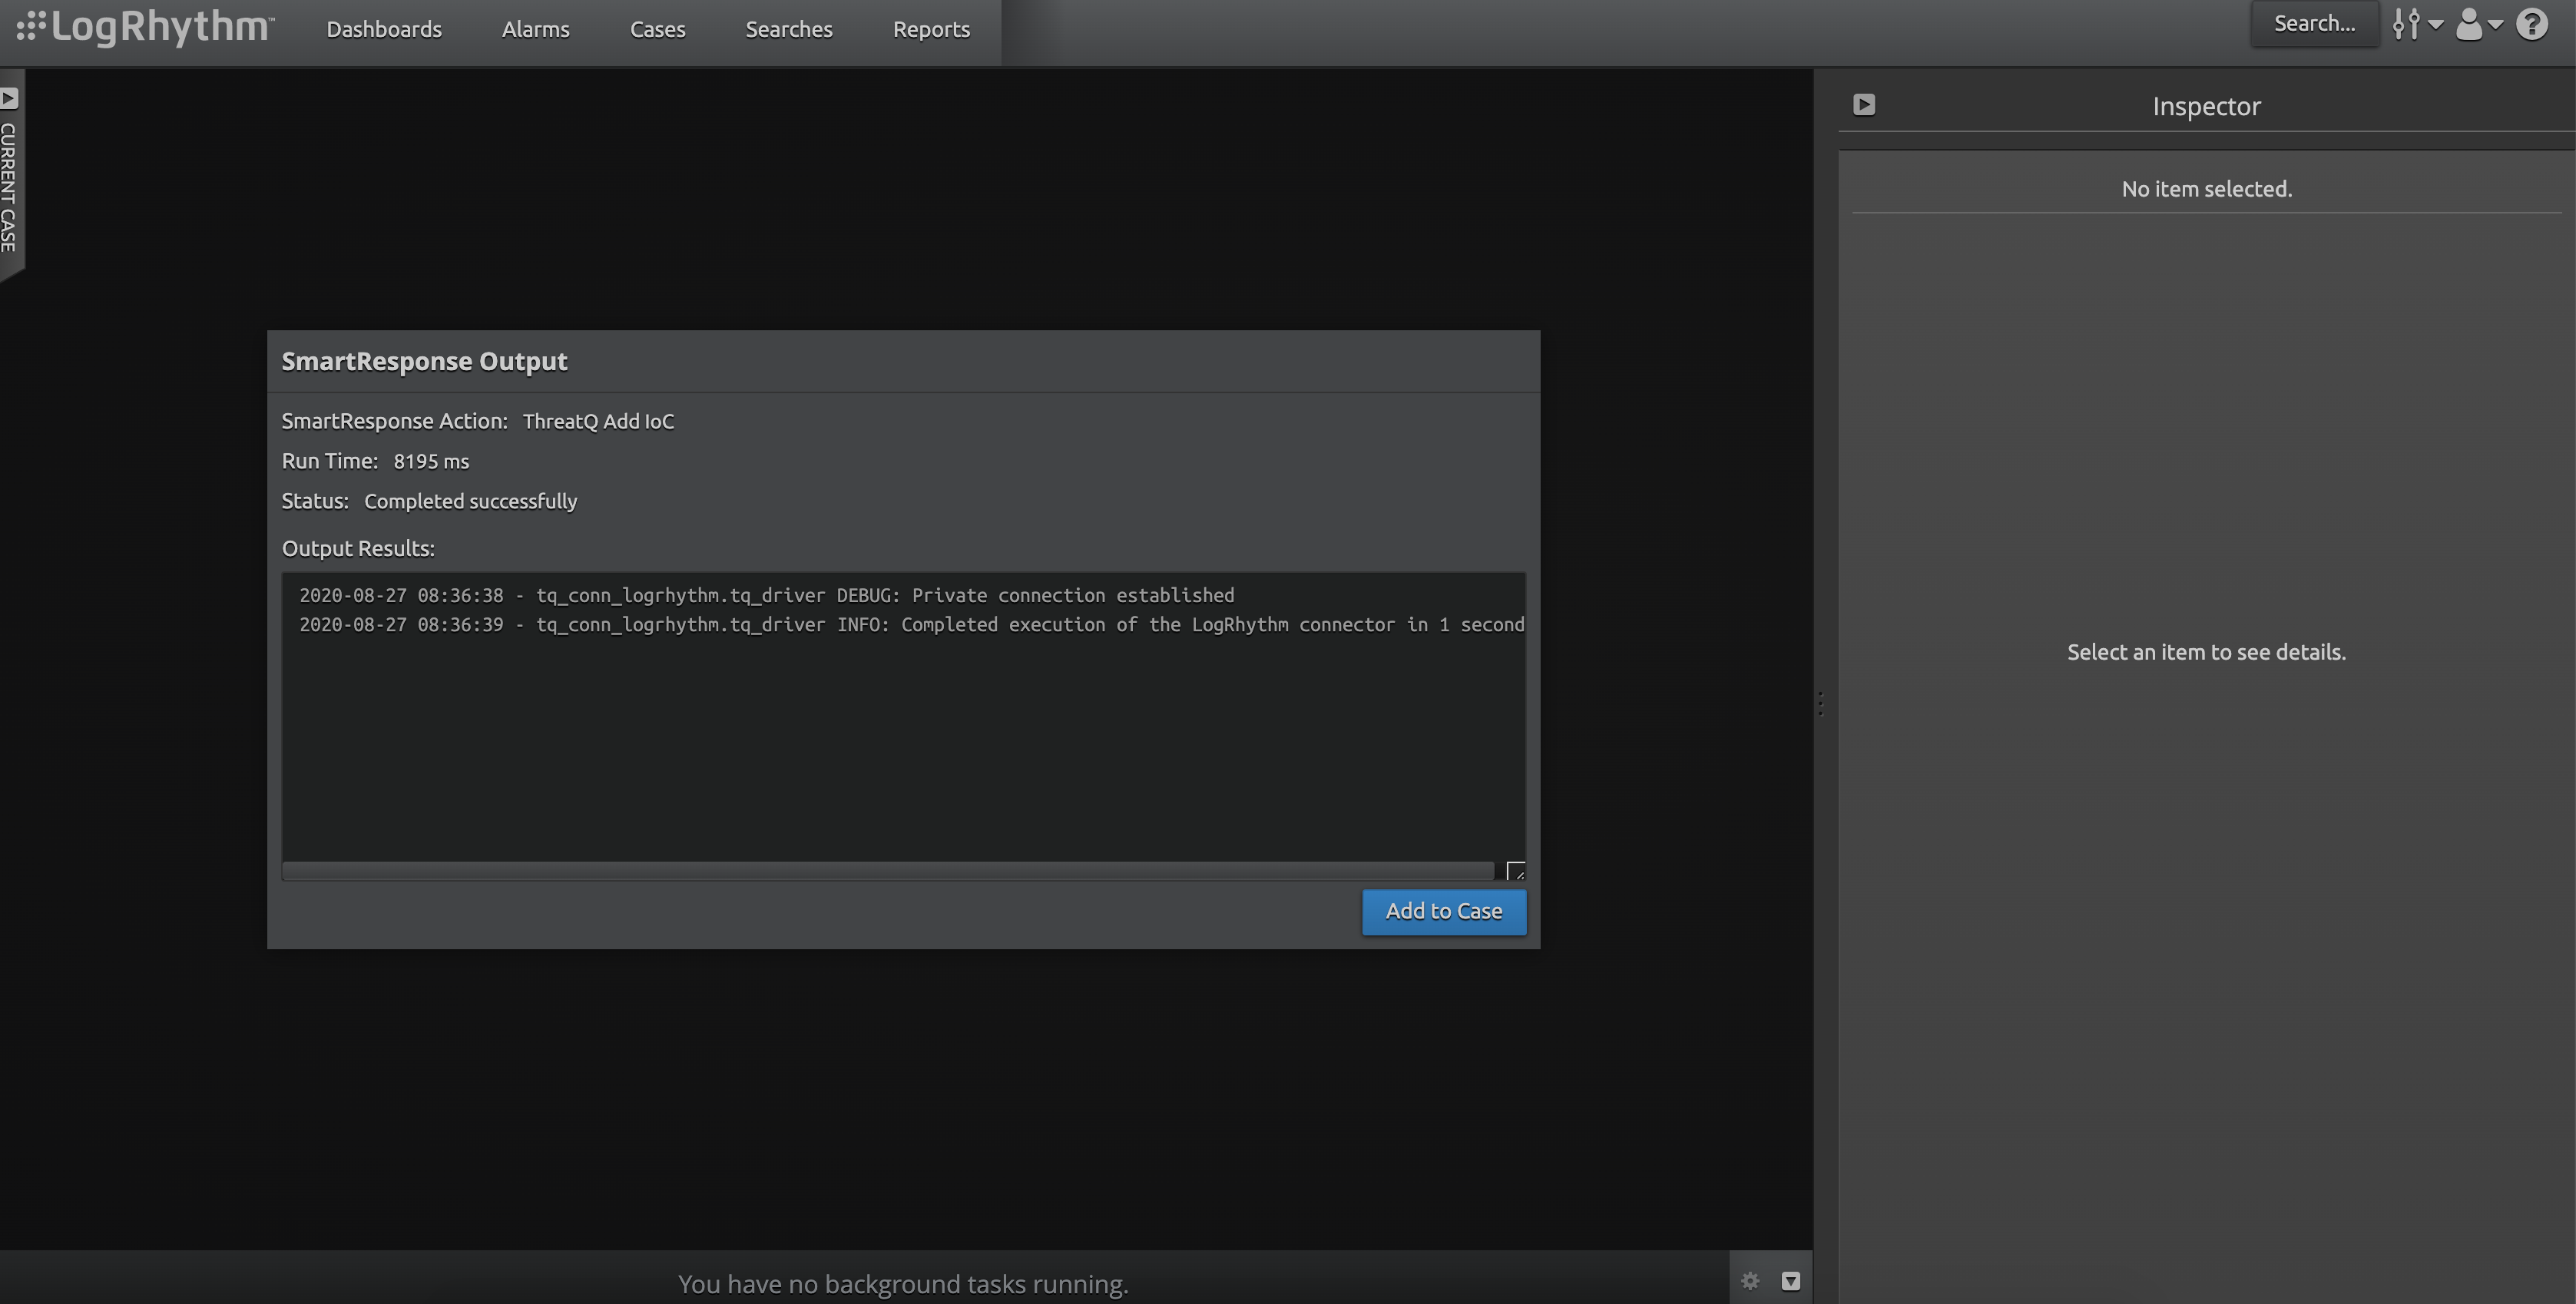
Task: Click 'Select an item to see details.'
Action: (2206, 652)
